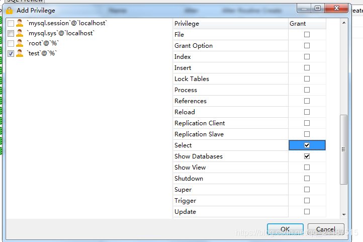The image size is (363, 242).
Task: Click the References privilege name
Action: tap(191, 101)
